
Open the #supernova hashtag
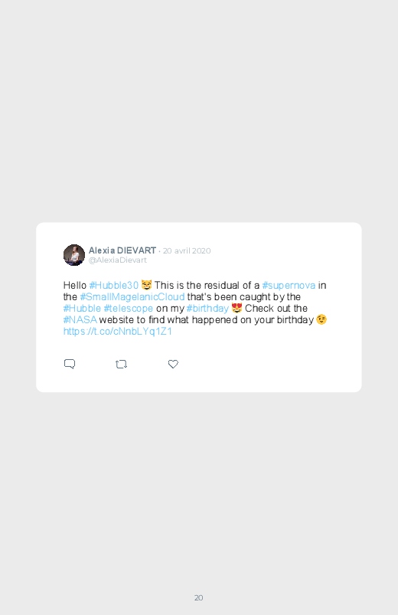pyautogui.click(x=289, y=285)
